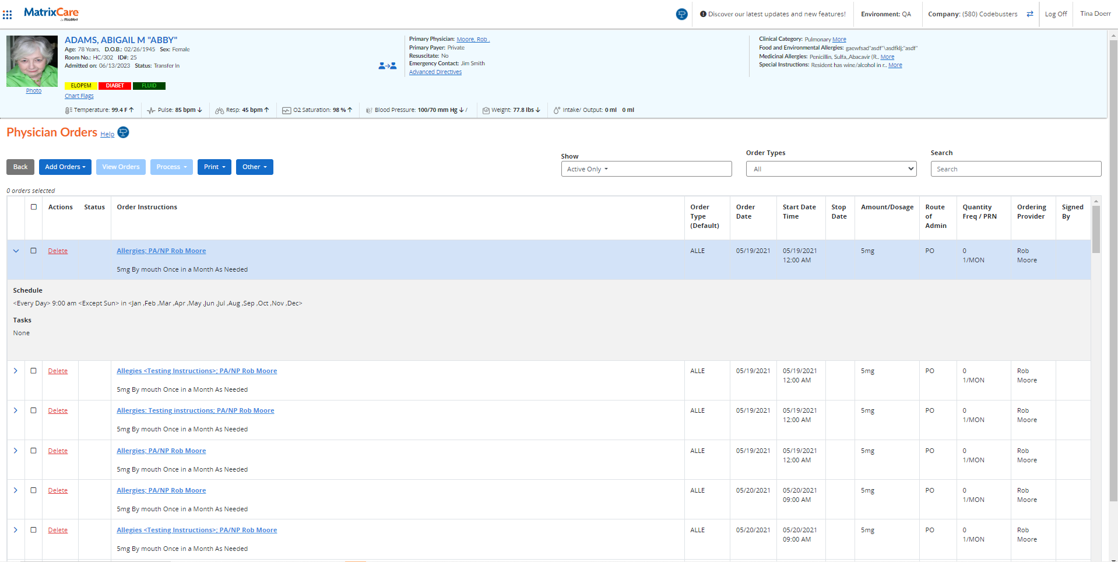Open the Chart Flags link
This screenshot has width=1118, height=562.
point(79,96)
